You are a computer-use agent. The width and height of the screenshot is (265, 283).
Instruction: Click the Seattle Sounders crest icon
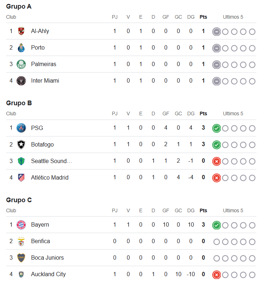pos(21,161)
